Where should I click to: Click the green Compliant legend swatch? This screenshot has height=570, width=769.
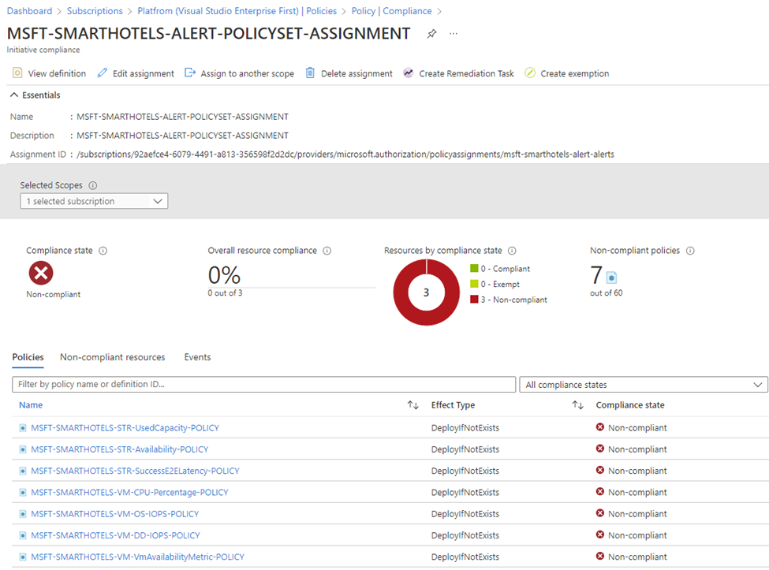tap(474, 268)
